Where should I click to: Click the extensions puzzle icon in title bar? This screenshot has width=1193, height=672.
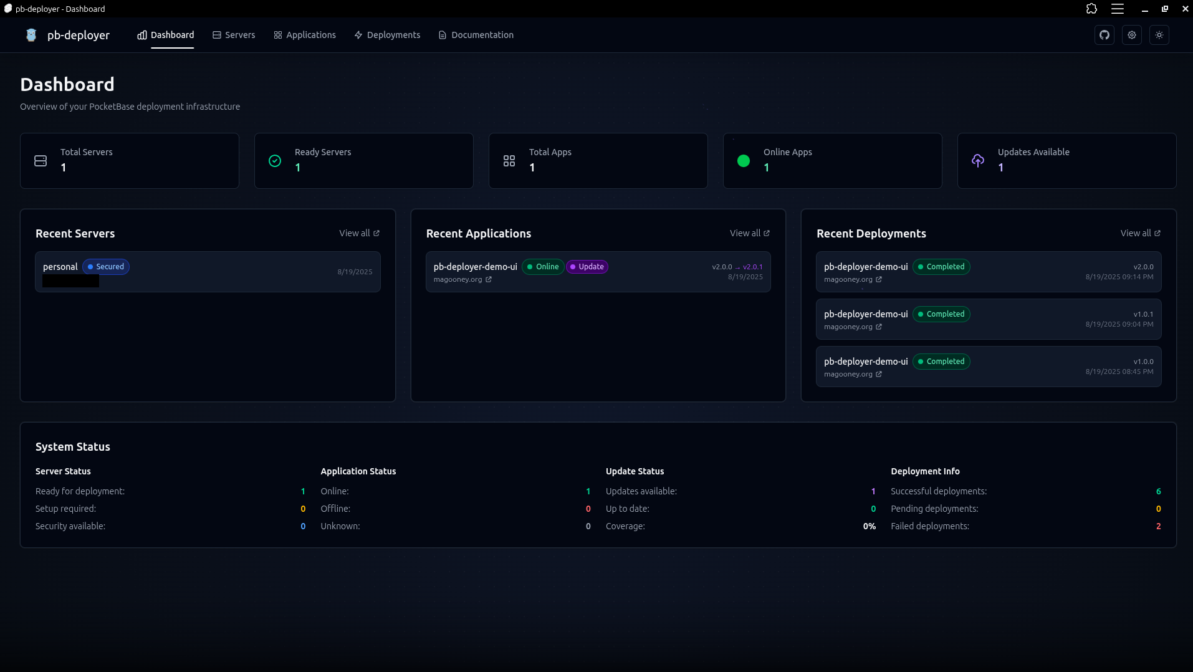click(1091, 9)
